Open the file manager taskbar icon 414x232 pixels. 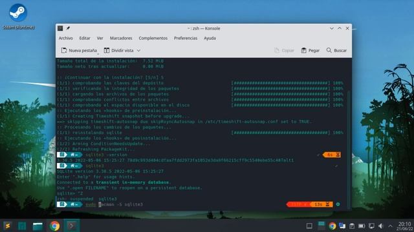click(x=38, y=226)
